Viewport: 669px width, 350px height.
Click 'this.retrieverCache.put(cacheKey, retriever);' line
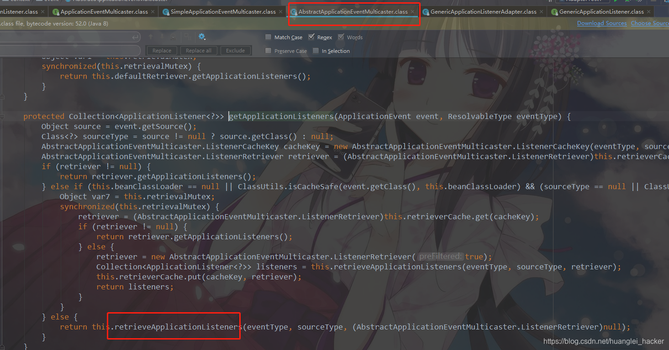tap(199, 277)
